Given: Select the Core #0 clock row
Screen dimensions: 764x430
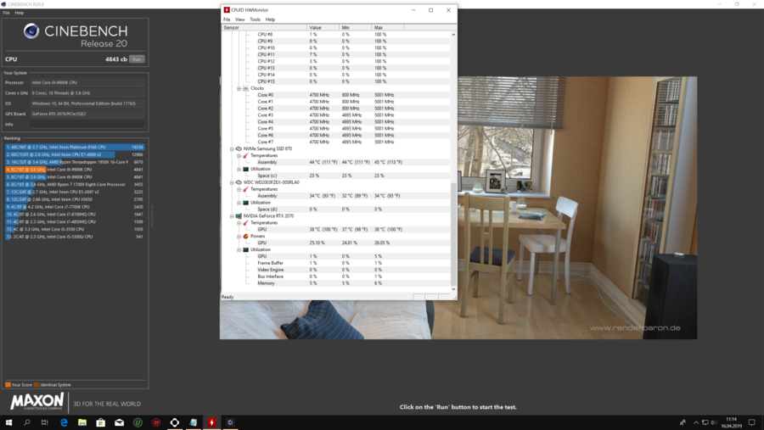Looking at the screenshot, I should tap(336, 95).
